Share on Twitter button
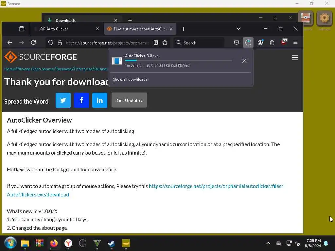Image resolution: width=335 pixels, height=251 pixels. 63,100
